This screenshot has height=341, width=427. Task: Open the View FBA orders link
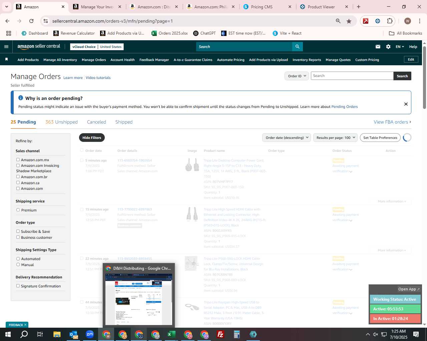392,122
